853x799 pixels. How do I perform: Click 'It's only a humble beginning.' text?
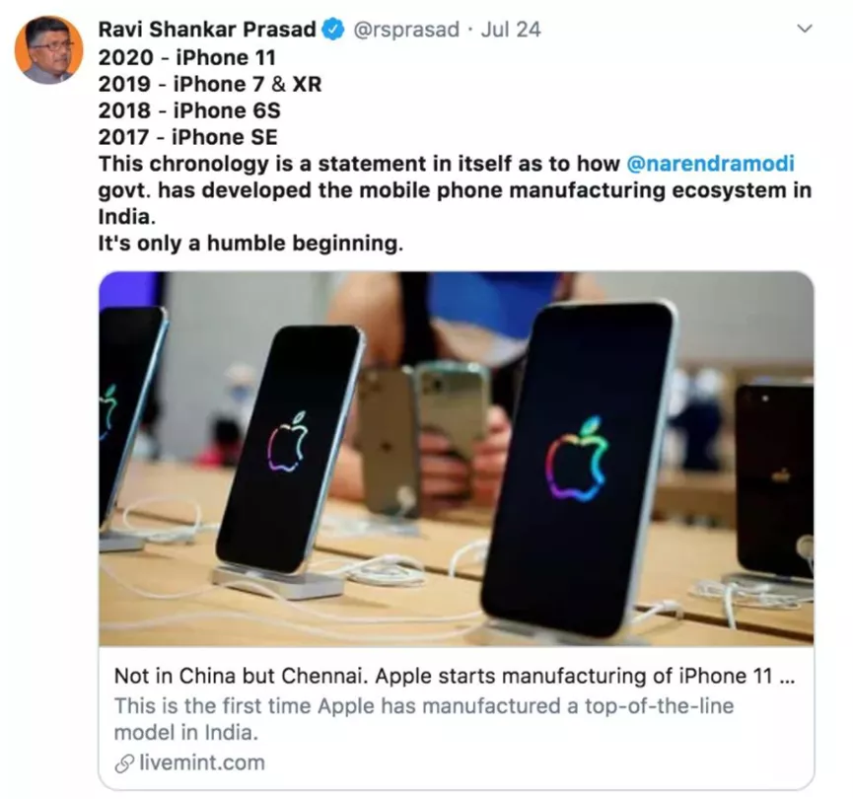(x=250, y=244)
